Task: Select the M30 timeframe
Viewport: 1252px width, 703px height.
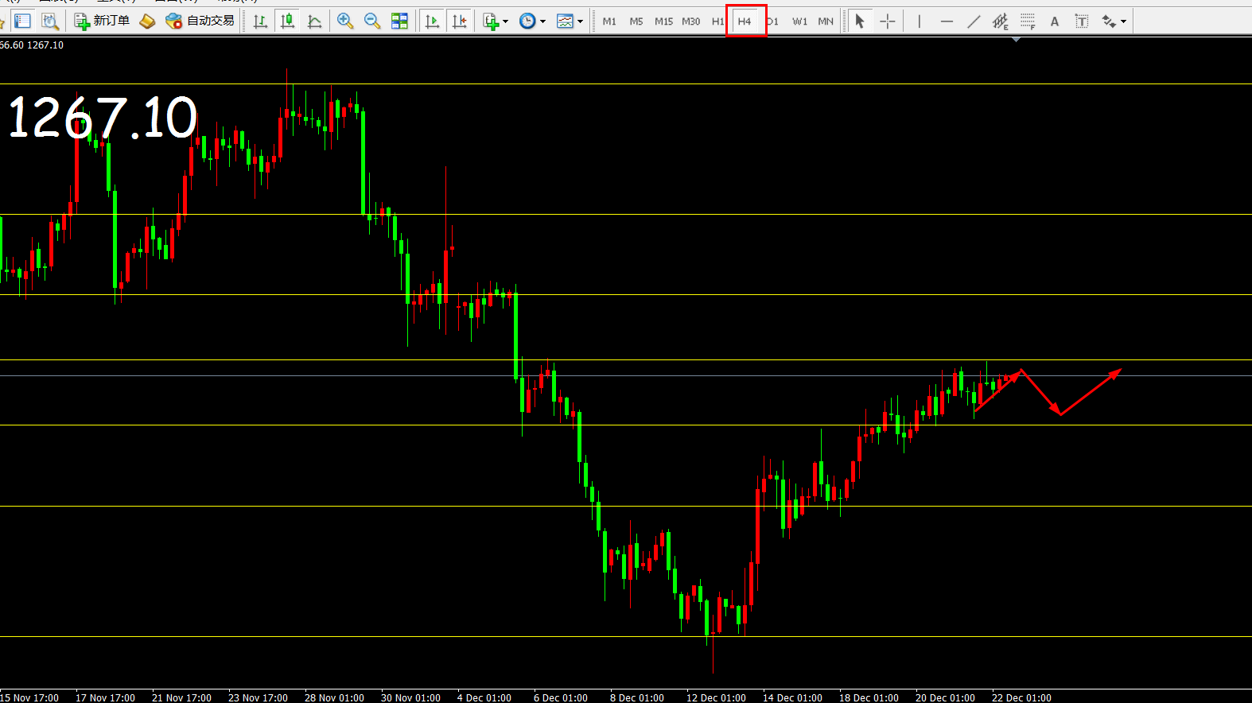Action: (691, 21)
